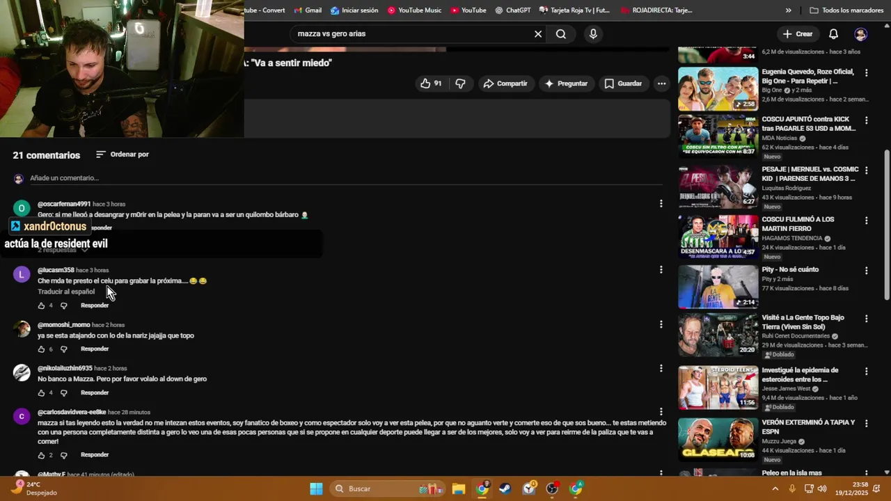The height and width of the screenshot is (501, 891).
Task: Open YouTube notifications bell
Action: [833, 33]
